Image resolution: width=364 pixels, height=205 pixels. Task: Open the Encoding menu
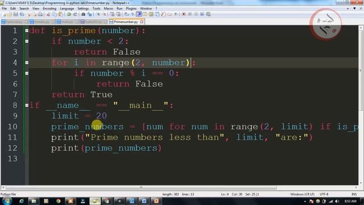(x=49, y=9)
